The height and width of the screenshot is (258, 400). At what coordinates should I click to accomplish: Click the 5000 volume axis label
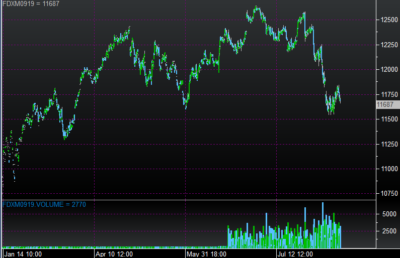(389, 214)
